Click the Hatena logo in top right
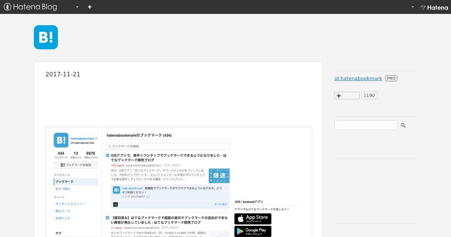 tap(434, 7)
